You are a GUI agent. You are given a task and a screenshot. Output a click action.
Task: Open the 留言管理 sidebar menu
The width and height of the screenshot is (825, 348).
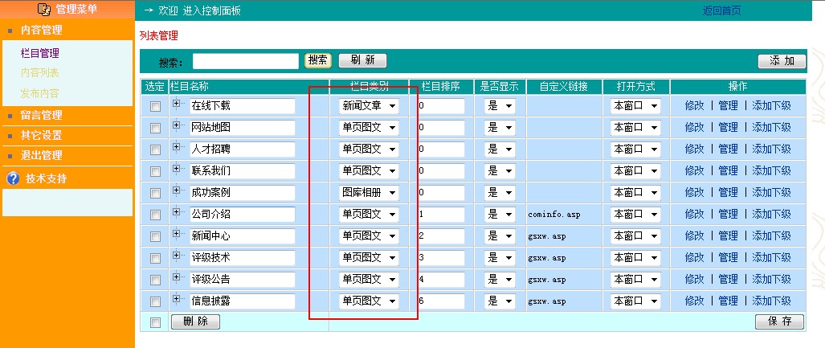click(x=41, y=115)
